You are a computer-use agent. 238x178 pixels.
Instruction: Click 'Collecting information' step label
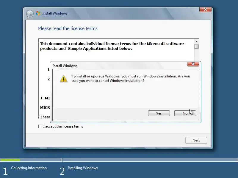pos(29,168)
